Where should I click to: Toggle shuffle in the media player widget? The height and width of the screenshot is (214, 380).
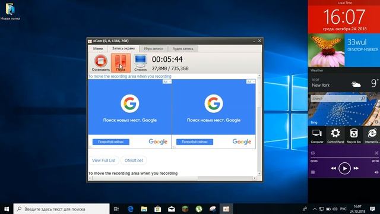coord(376,153)
